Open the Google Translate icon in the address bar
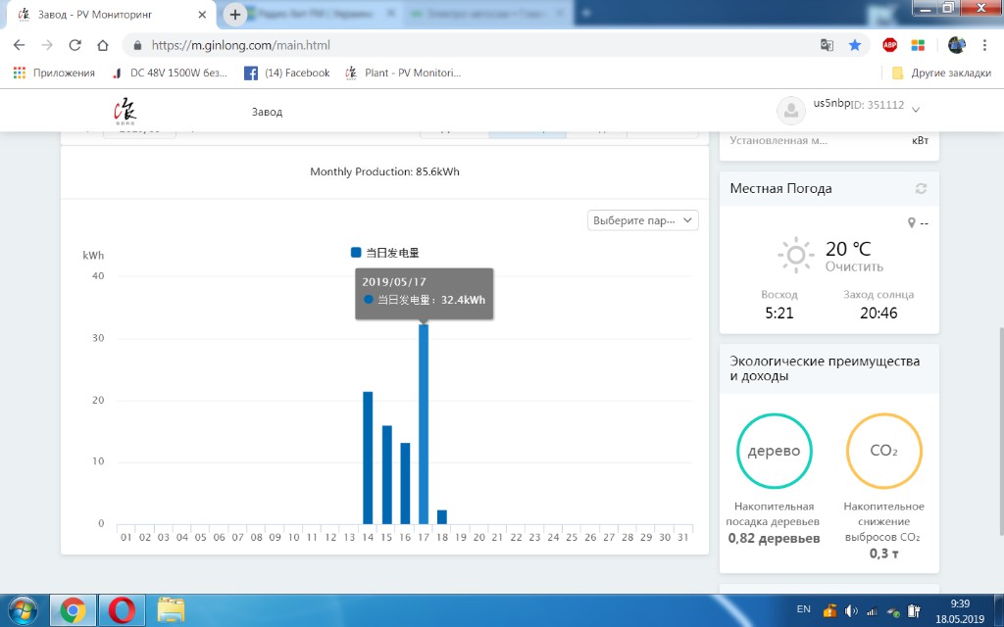The image size is (1004, 627). tap(828, 45)
